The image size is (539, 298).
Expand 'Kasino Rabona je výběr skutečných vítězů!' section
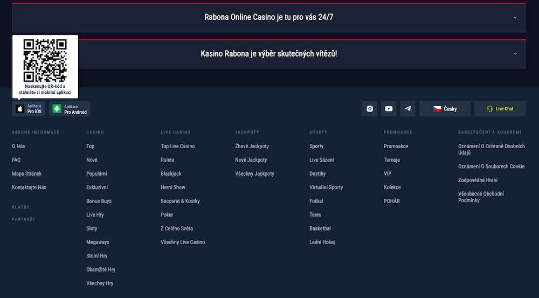pos(269,54)
